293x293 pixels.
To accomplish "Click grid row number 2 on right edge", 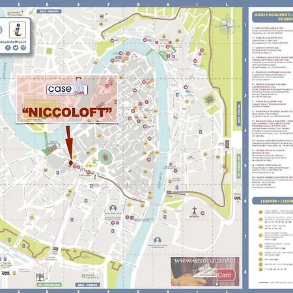I will click(245, 60).
